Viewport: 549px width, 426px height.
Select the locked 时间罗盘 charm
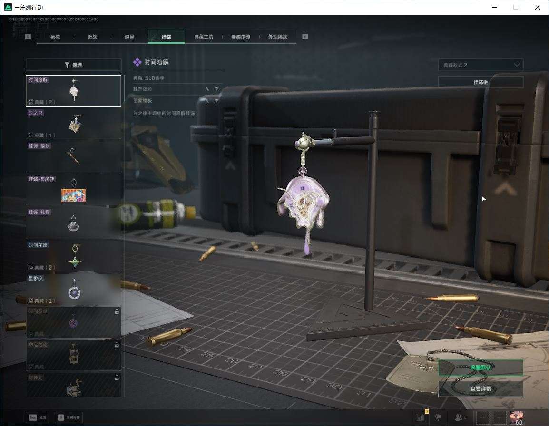74,322
